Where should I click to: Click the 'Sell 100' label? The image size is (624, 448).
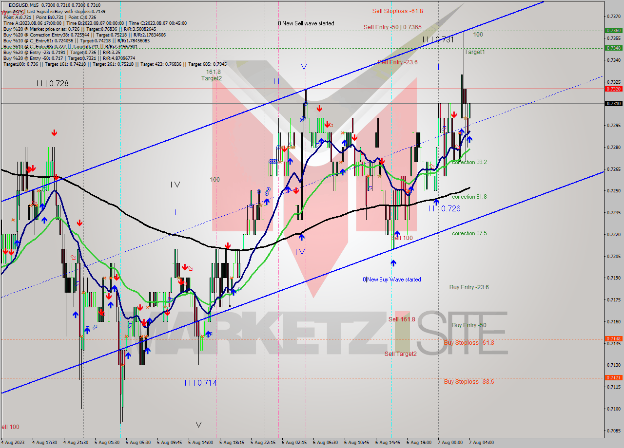(402, 238)
